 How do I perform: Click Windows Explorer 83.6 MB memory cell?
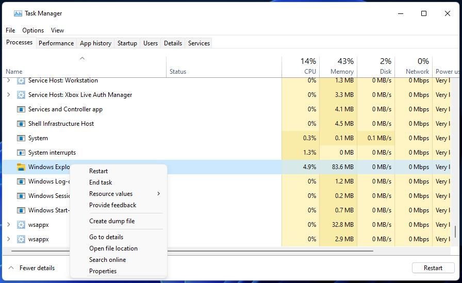pos(338,167)
